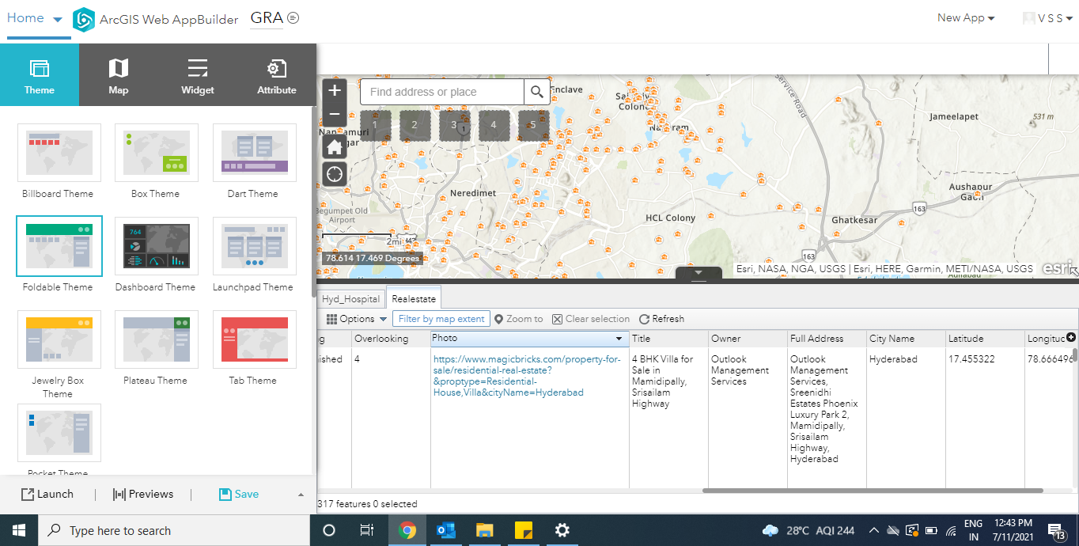This screenshot has width=1079, height=546.
Task: Toggle Filter by map extent
Action: (x=441, y=319)
